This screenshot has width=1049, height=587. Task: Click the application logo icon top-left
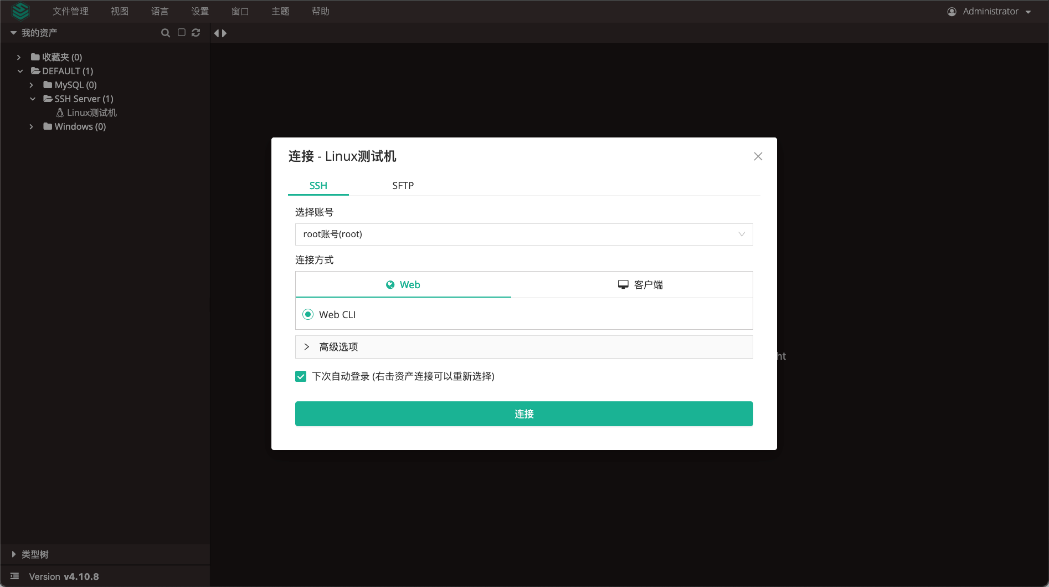(20, 11)
